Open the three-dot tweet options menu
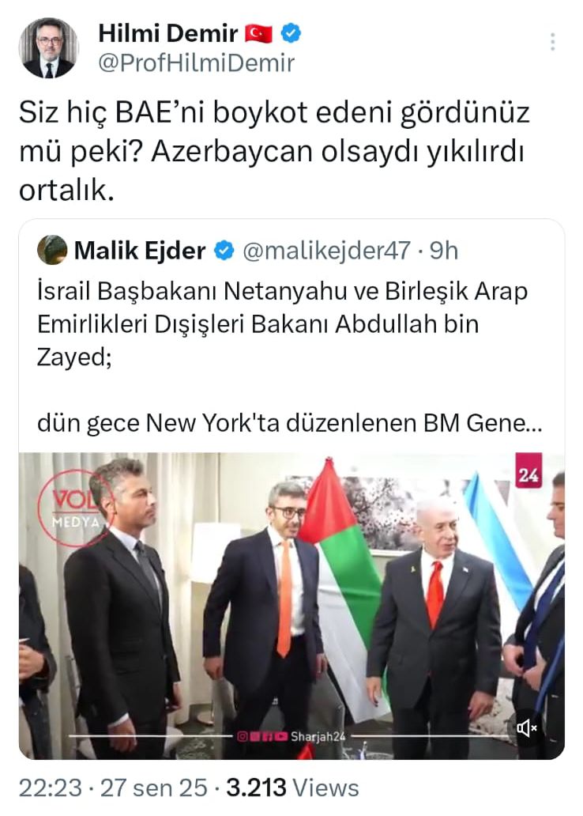583x816 pixels. (x=552, y=42)
